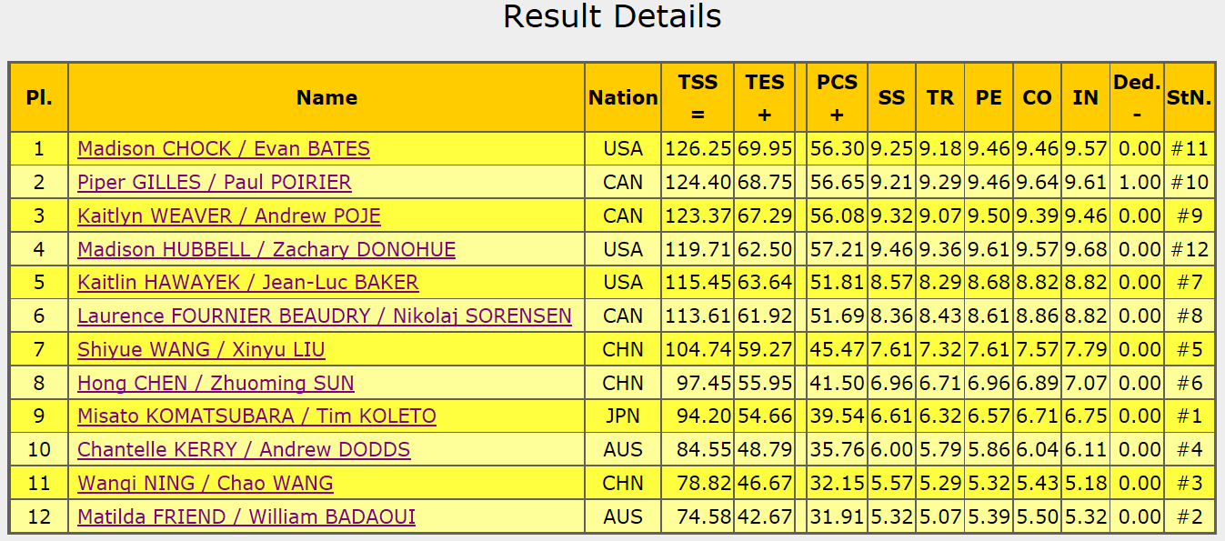This screenshot has height=541, width=1225.
Task: Click first place TSS score 126.25
Action: [698, 149]
